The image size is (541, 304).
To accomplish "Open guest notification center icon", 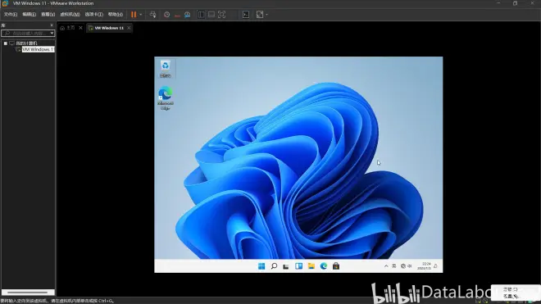I will click(435, 266).
